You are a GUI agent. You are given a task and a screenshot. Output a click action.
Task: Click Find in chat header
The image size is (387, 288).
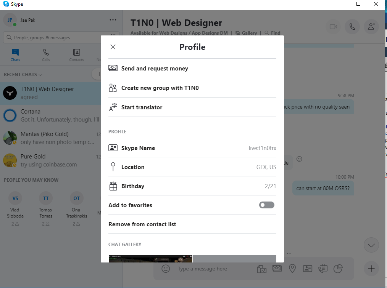[273, 33]
